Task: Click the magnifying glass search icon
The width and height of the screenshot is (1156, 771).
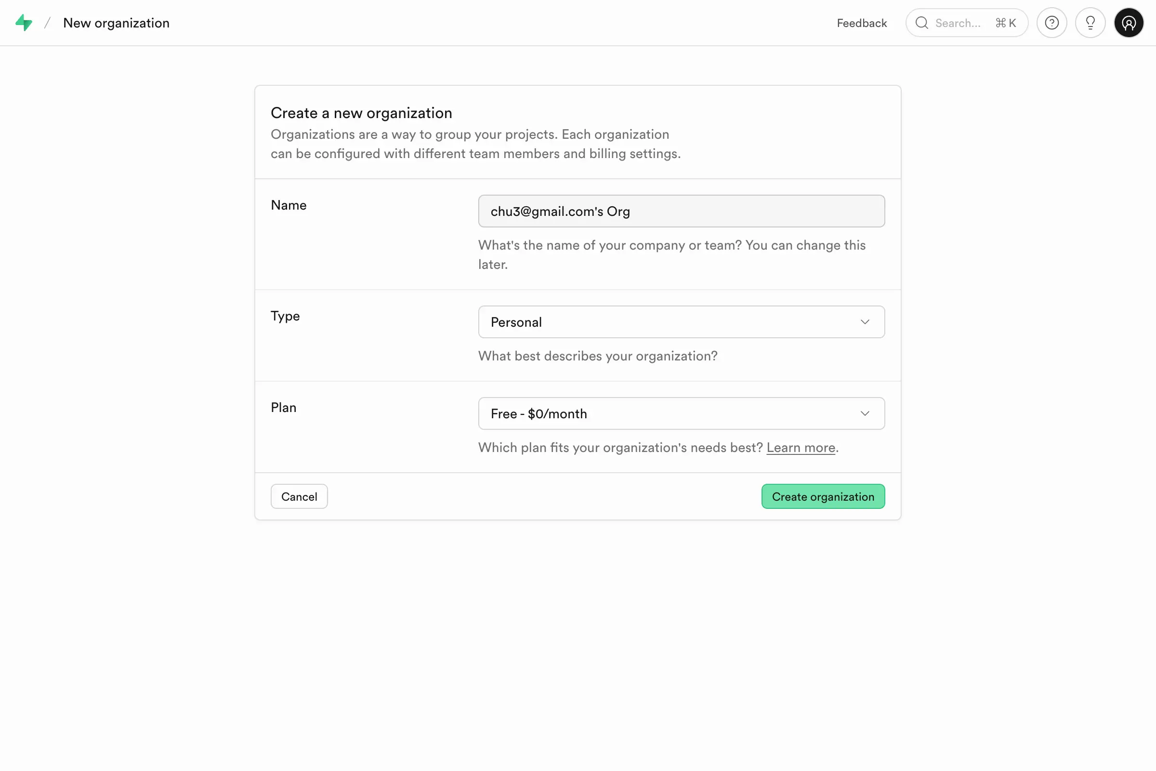Action: (921, 23)
